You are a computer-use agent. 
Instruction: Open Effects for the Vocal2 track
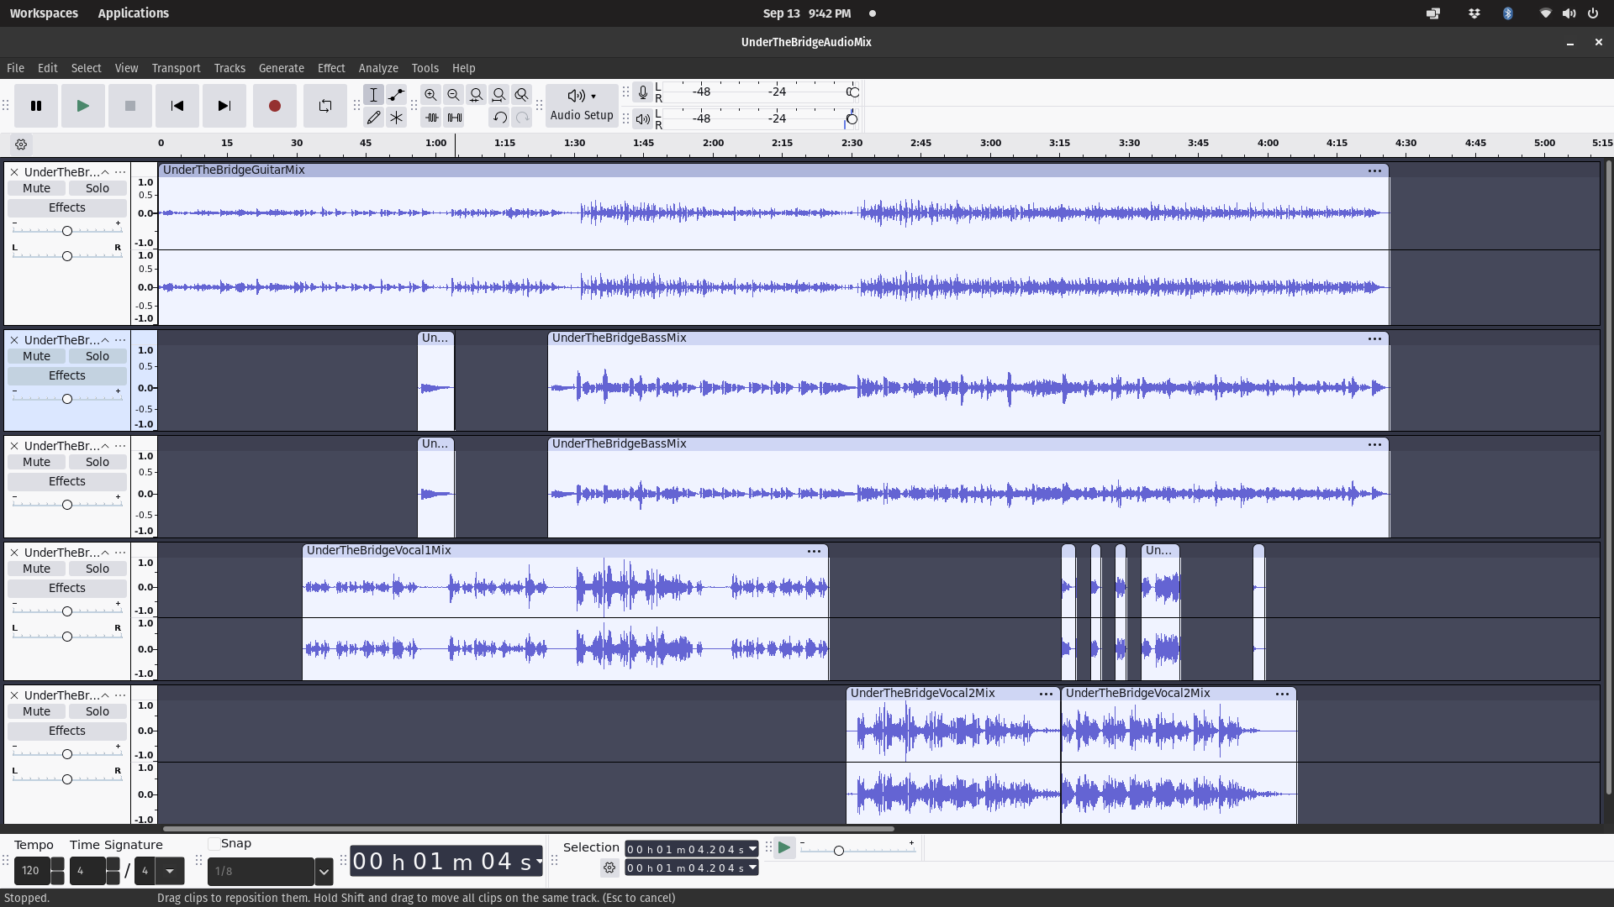[67, 731]
